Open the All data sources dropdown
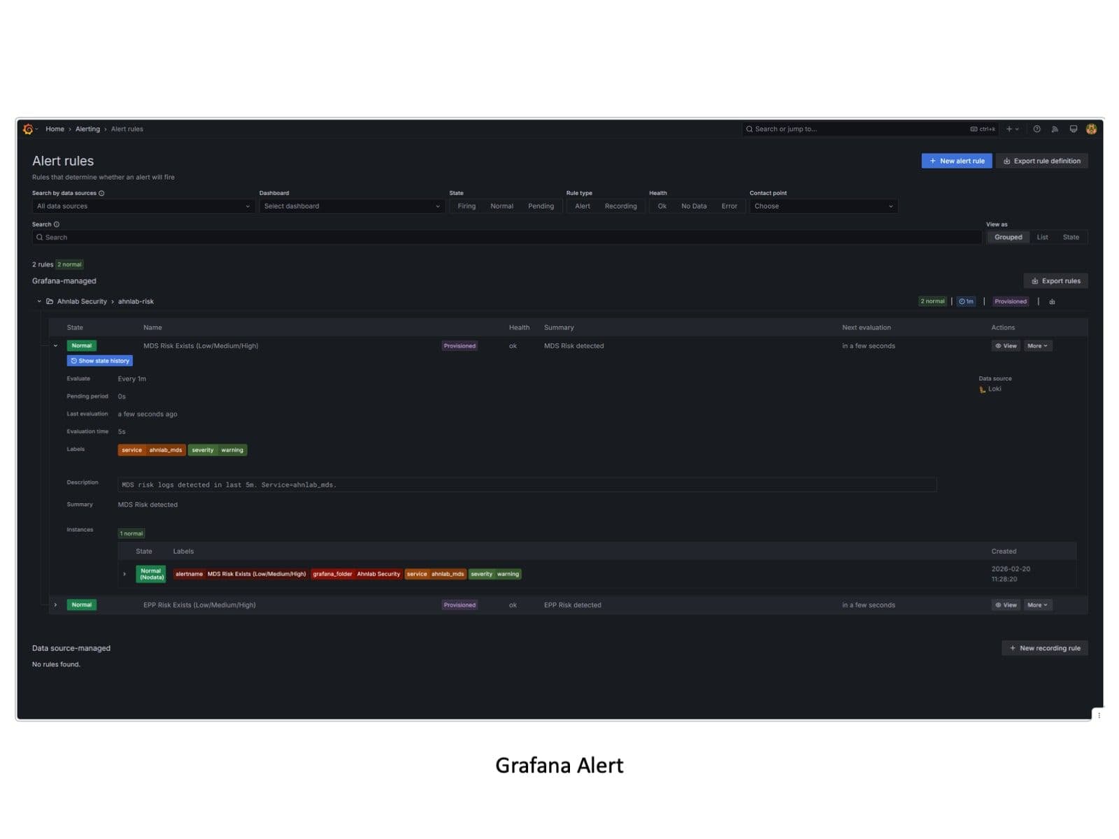 143,206
